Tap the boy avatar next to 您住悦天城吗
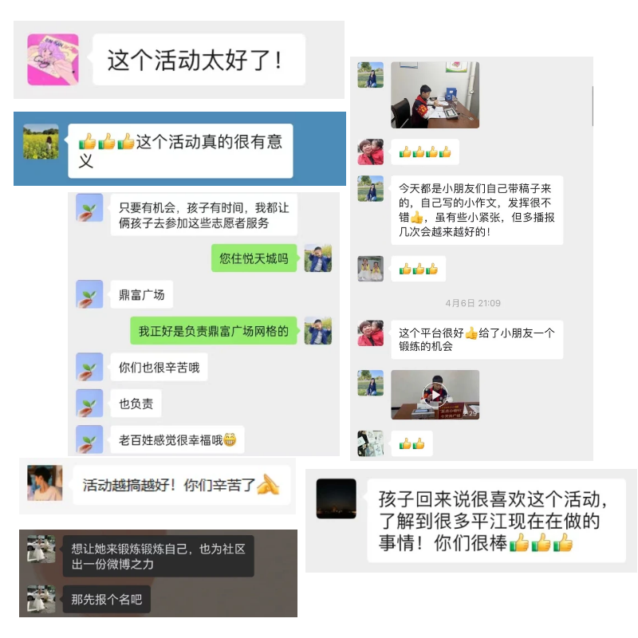The height and width of the screenshot is (638, 638). click(317, 258)
